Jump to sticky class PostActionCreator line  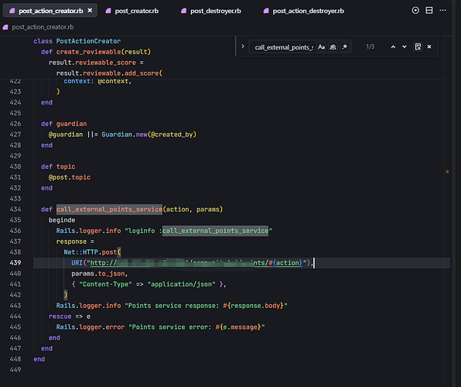point(77,41)
